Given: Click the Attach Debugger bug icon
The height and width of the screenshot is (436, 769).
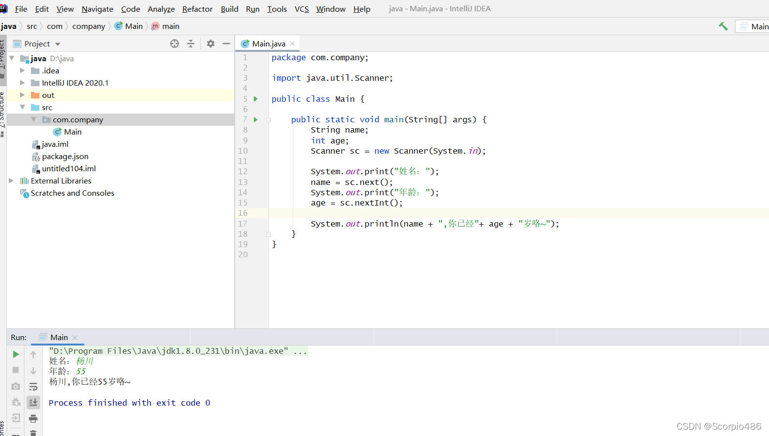Looking at the screenshot, I should pyautogui.click(x=16, y=402).
